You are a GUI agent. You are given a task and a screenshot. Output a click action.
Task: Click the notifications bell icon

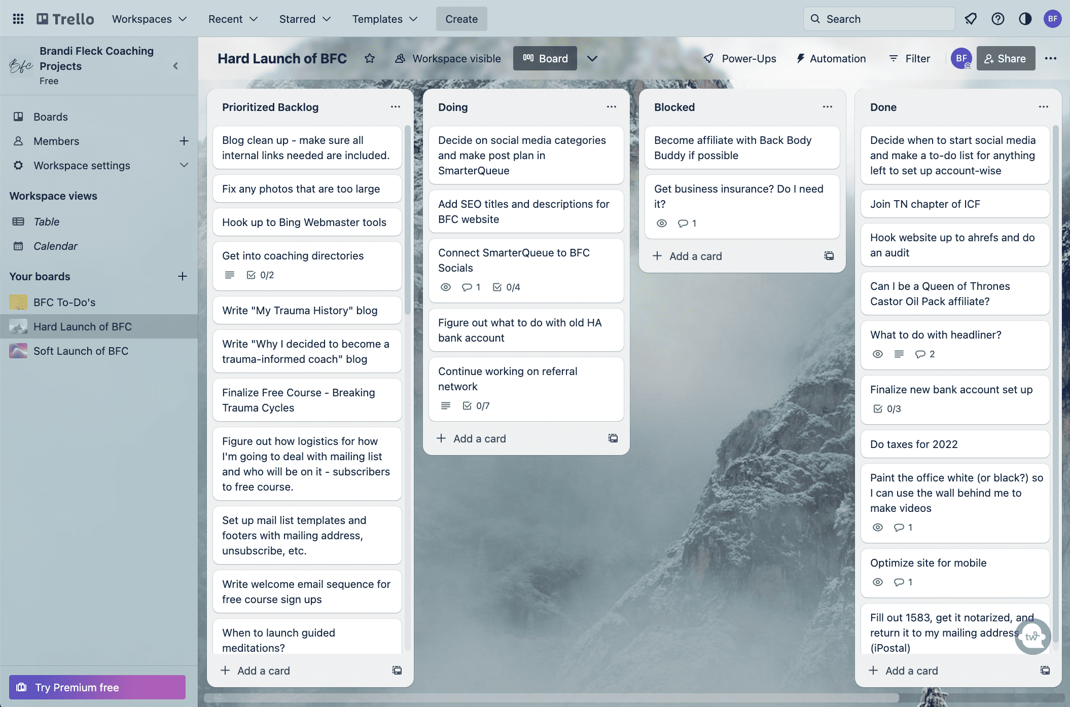click(x=971, y=19)
